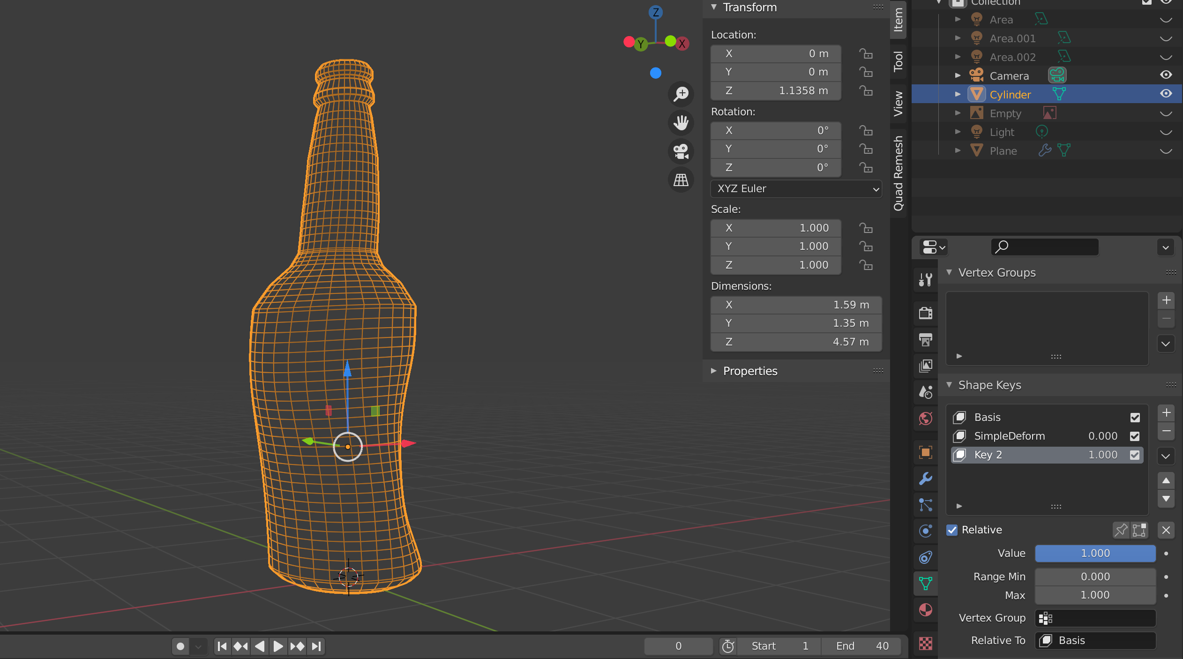The width and height of the screenshot is (1183, 659).
Task: Open the Texture properties checker icon
Action: (x=926, y=644)
